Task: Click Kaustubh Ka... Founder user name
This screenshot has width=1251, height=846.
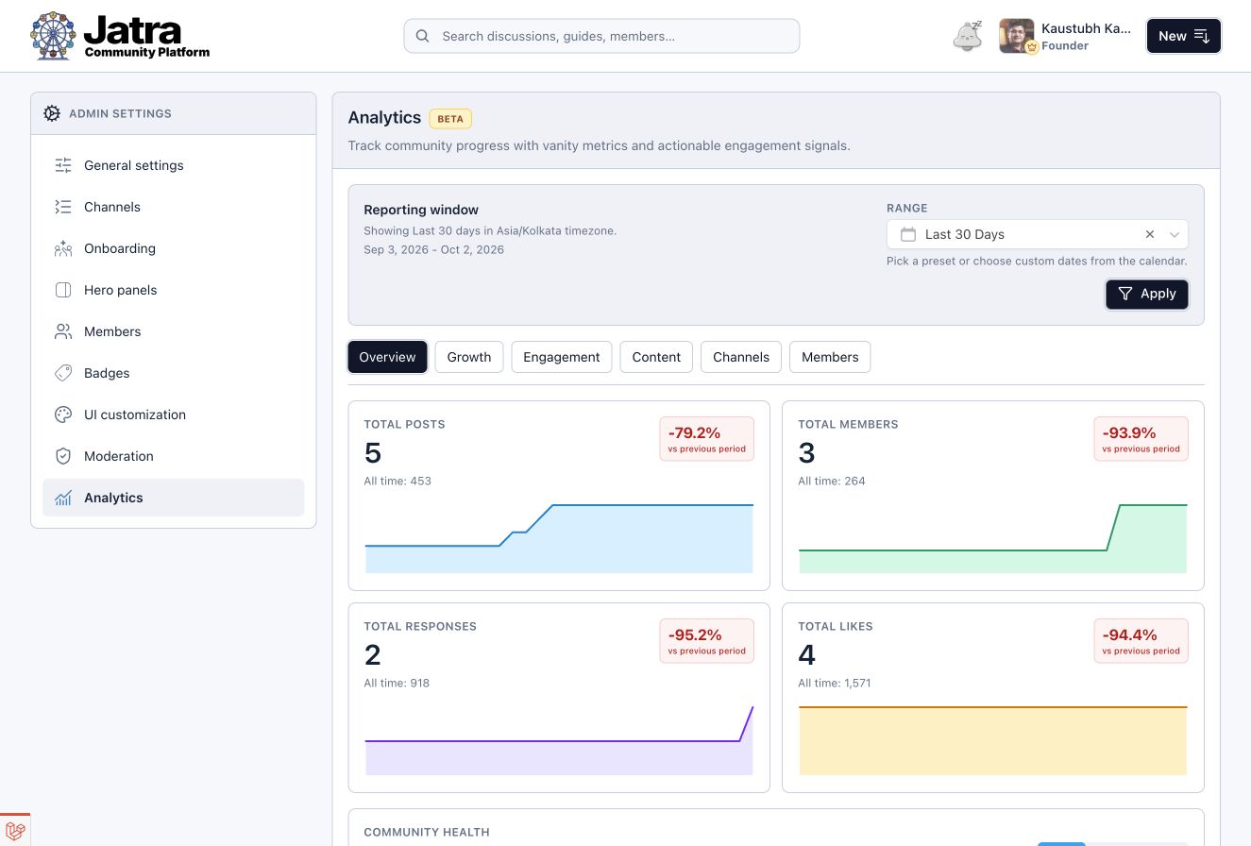Action: pos(1086,36)
